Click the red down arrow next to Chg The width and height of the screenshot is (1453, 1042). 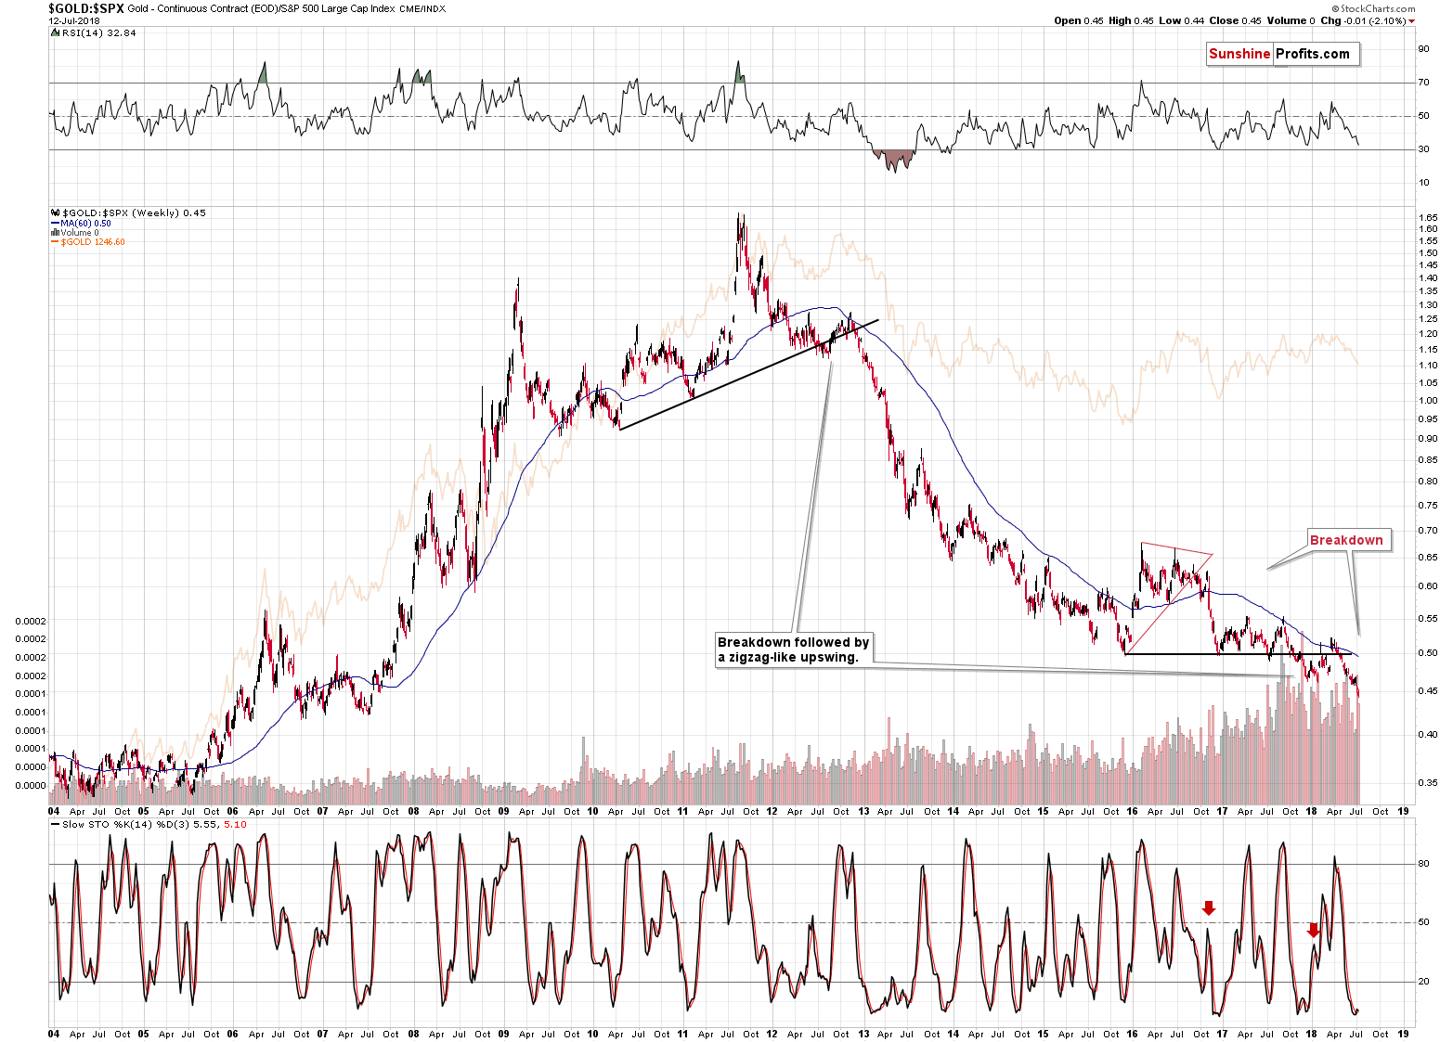(x=1412, y=21)
